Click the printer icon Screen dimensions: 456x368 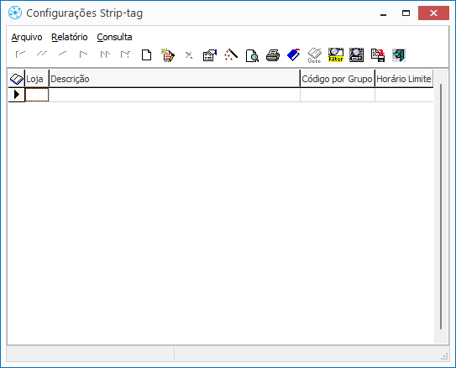coord(273,55)
